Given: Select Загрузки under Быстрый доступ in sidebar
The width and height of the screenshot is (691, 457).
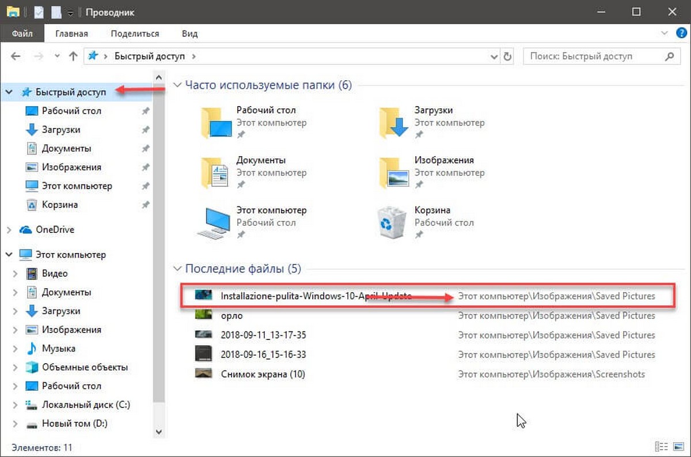Looking at the screenshot, I should pyautogui.click(x=61, y=130).
